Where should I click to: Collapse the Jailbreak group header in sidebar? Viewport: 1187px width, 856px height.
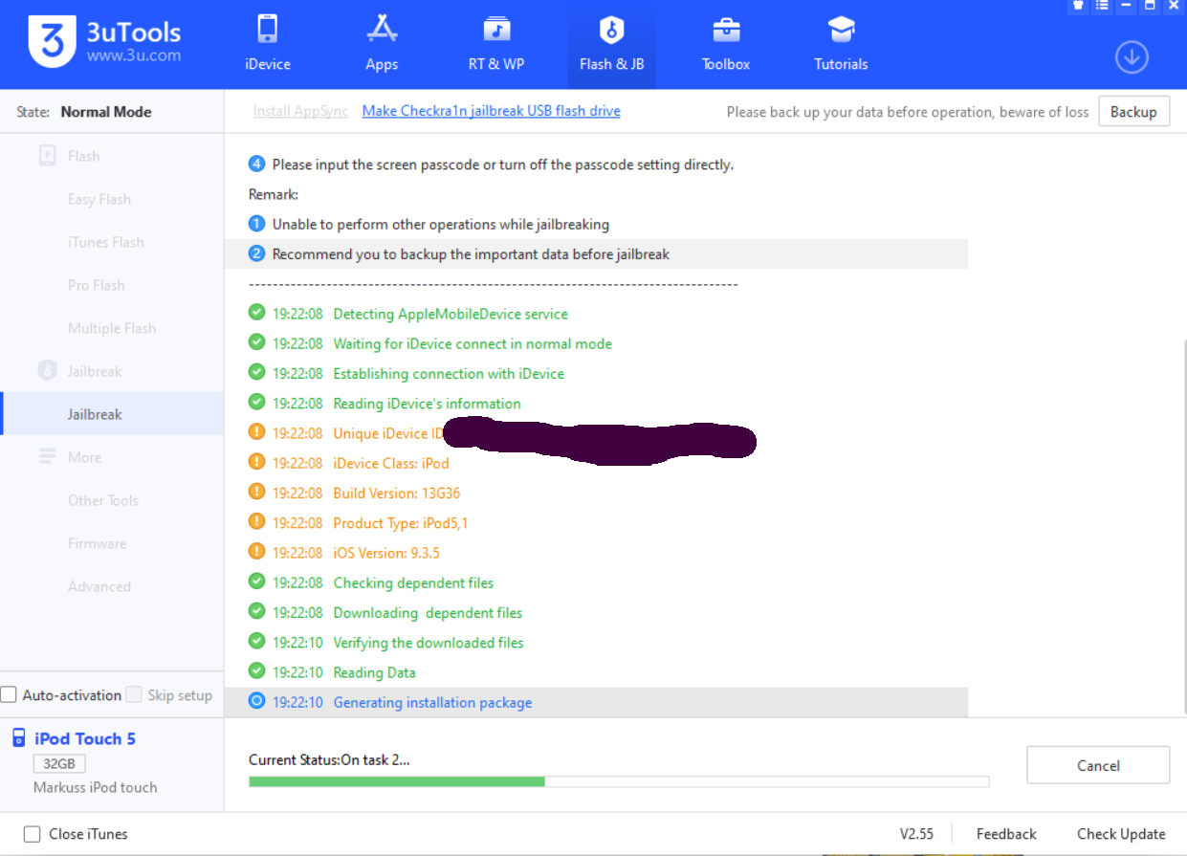pos(94,371)
